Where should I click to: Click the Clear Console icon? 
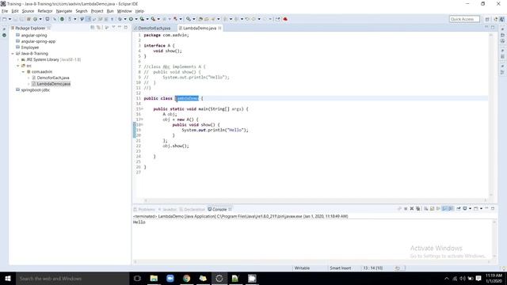(426, 209)
